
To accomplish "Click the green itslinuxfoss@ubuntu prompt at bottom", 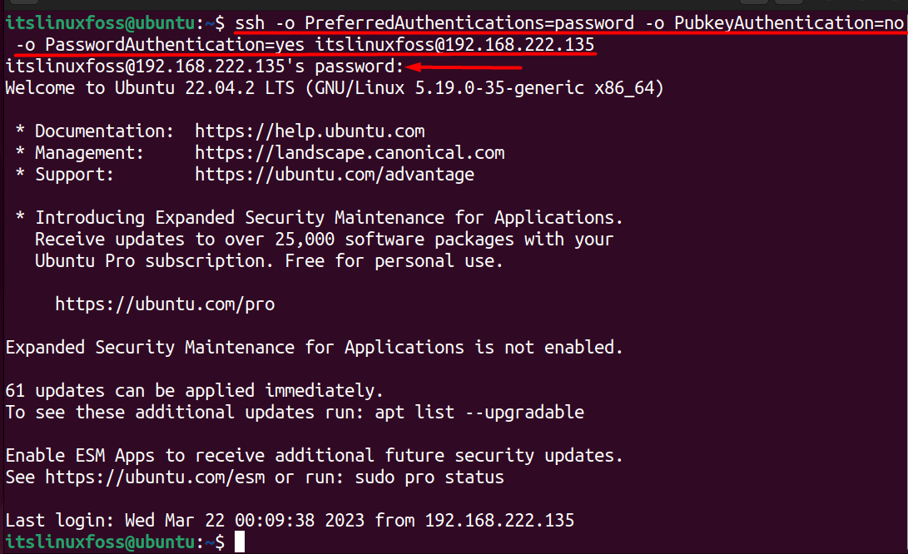I will coord(100,542).
